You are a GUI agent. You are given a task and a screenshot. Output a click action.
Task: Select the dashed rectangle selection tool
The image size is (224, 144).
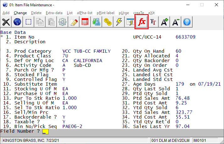[28, 22]
